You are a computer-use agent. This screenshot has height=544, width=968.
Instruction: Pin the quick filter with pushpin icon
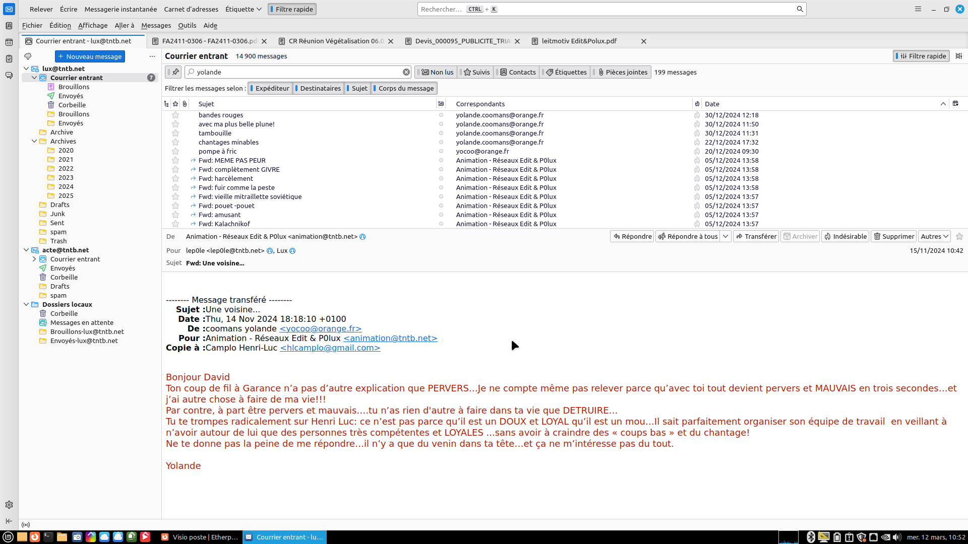pos(175,72)
